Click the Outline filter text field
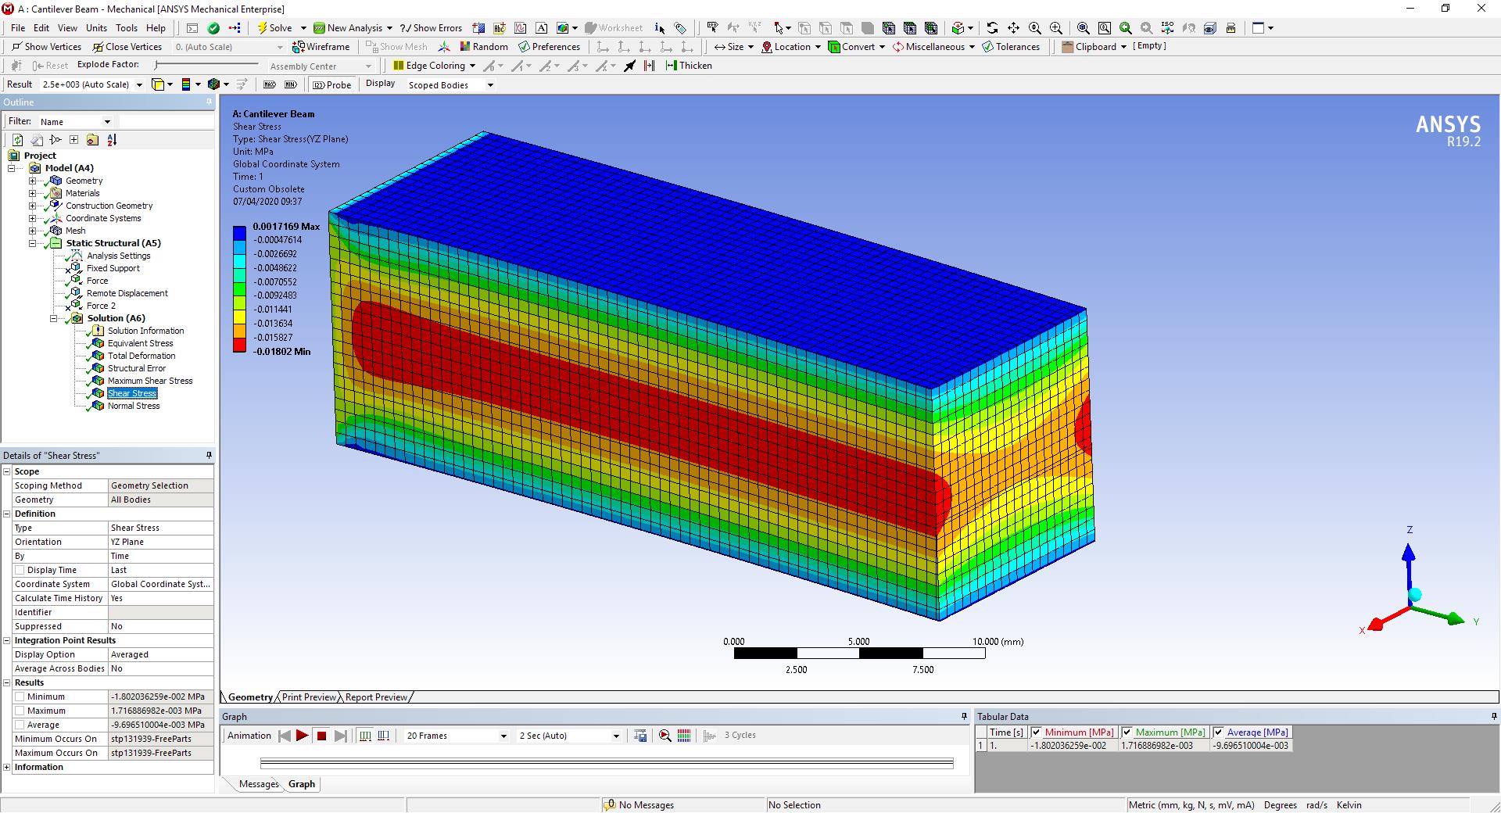Viewport: 1501px width, 813px height. [166, 122]
